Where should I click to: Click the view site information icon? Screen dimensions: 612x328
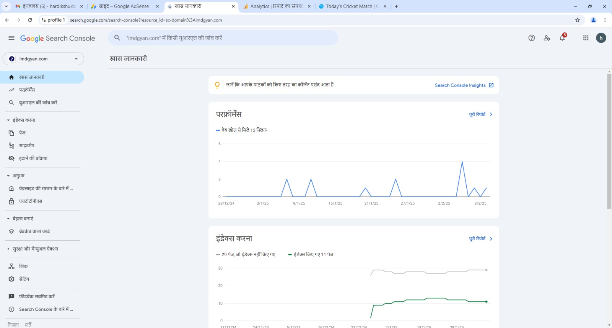pyautogui.click(x=43, y=20)
